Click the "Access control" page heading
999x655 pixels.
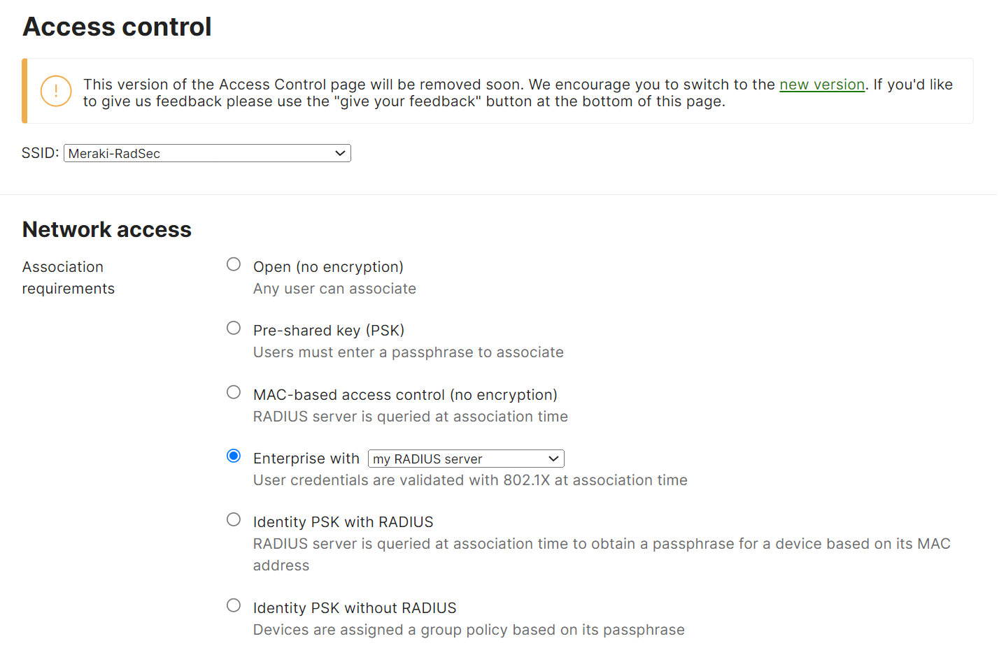tap(117, 27)
